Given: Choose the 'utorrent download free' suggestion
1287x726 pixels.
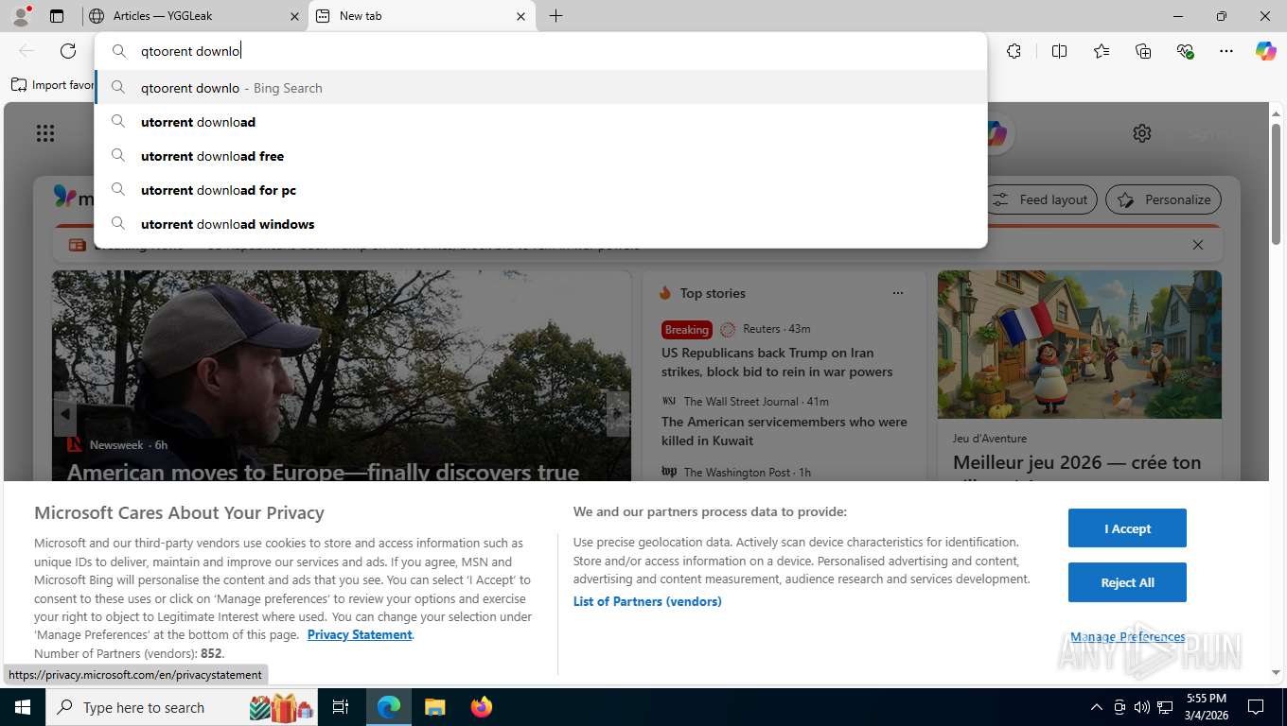Looking at the screenshot, I should 540,156.
